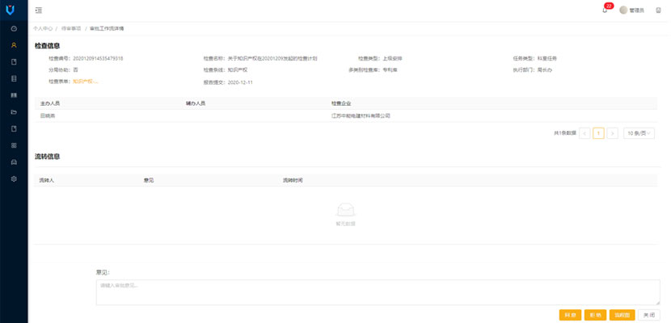671x323 pixels.
Task: Click the blue shield logo in sidebar
Action: pyautogui.click(x=10, y=10)
